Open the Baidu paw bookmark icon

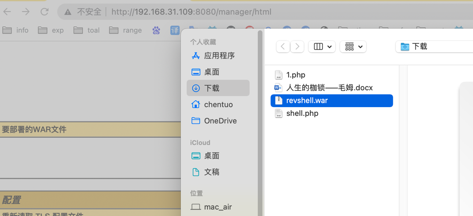(x=156, y=30)
